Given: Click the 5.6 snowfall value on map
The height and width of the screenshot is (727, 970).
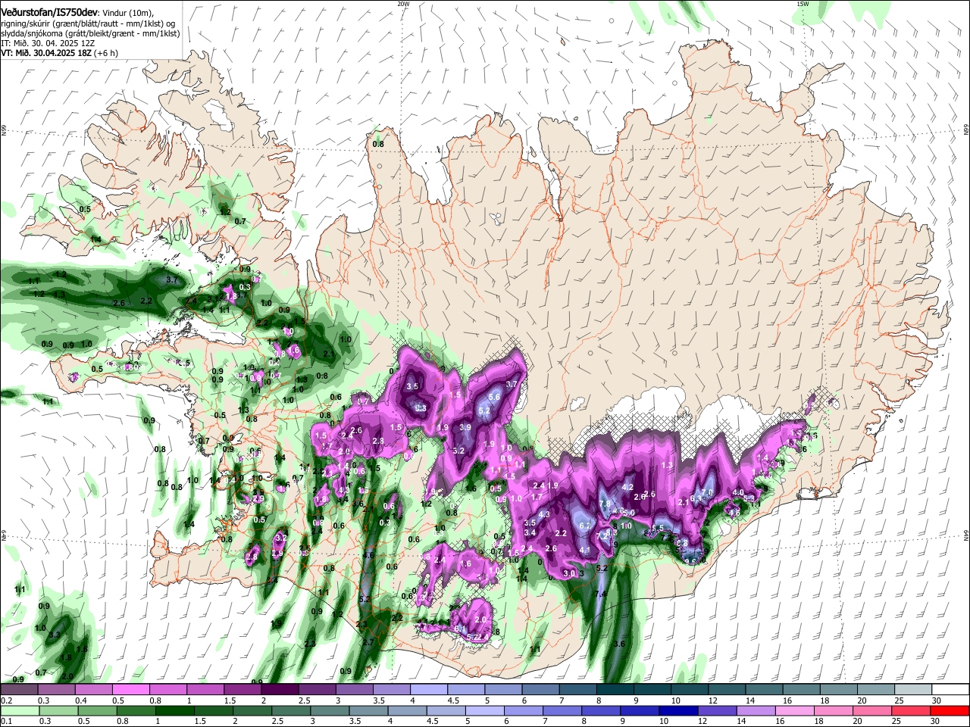Looking at the screenshot, I should (x=495, y=397).
